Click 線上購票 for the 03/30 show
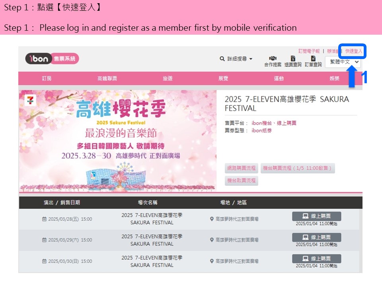382x287 pixels. pos(316,258)
